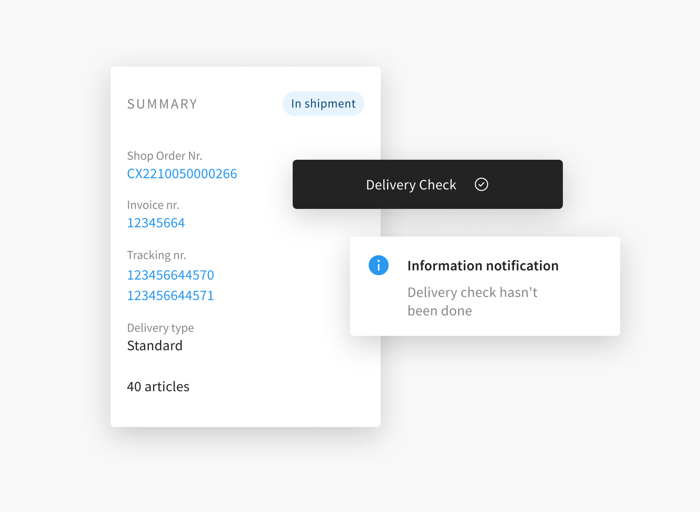
Task: Click the Shop Order Nr. label
Action: pyautogui.click(x=164, y=156)
